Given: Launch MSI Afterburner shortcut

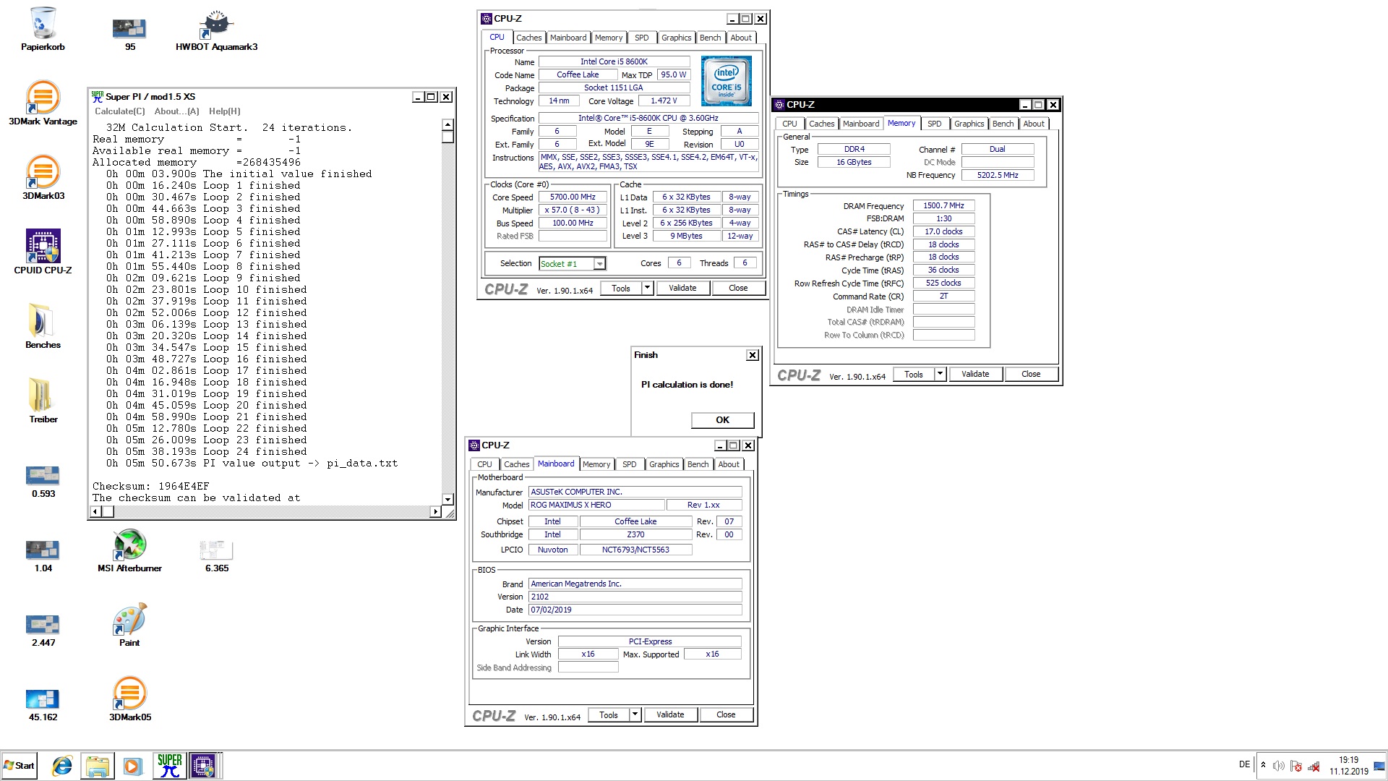Looking at the screenshot, I should [x=130, y=551].
